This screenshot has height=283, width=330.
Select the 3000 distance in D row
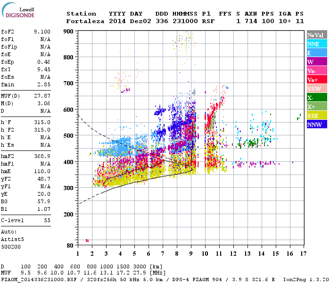tap(140, 267)
